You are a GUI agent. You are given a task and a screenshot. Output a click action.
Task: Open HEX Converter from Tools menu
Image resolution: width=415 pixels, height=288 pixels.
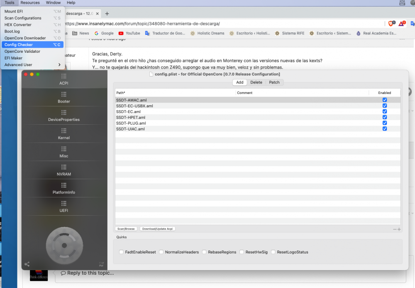pyautogui.click(x=33, y=25)
